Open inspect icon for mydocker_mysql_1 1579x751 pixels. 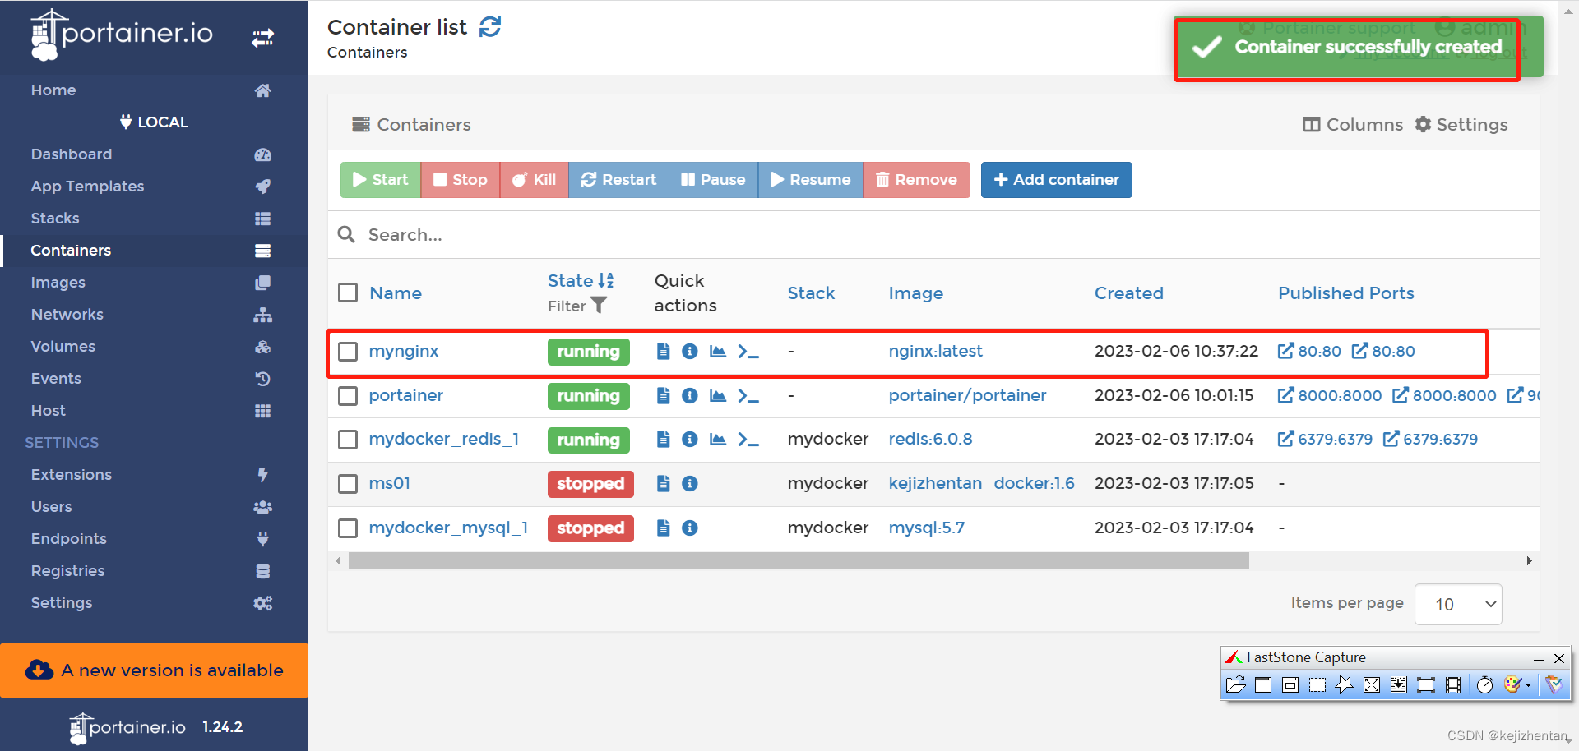pyautogui.click(x=690, y=528)
